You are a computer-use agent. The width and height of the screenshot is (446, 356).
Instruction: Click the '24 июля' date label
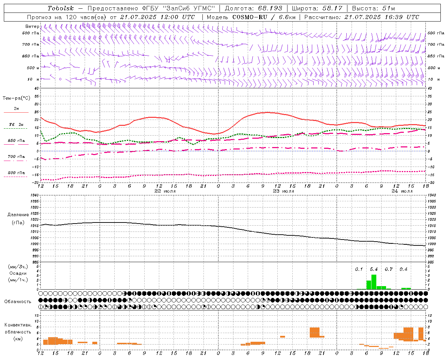(402, 191)
